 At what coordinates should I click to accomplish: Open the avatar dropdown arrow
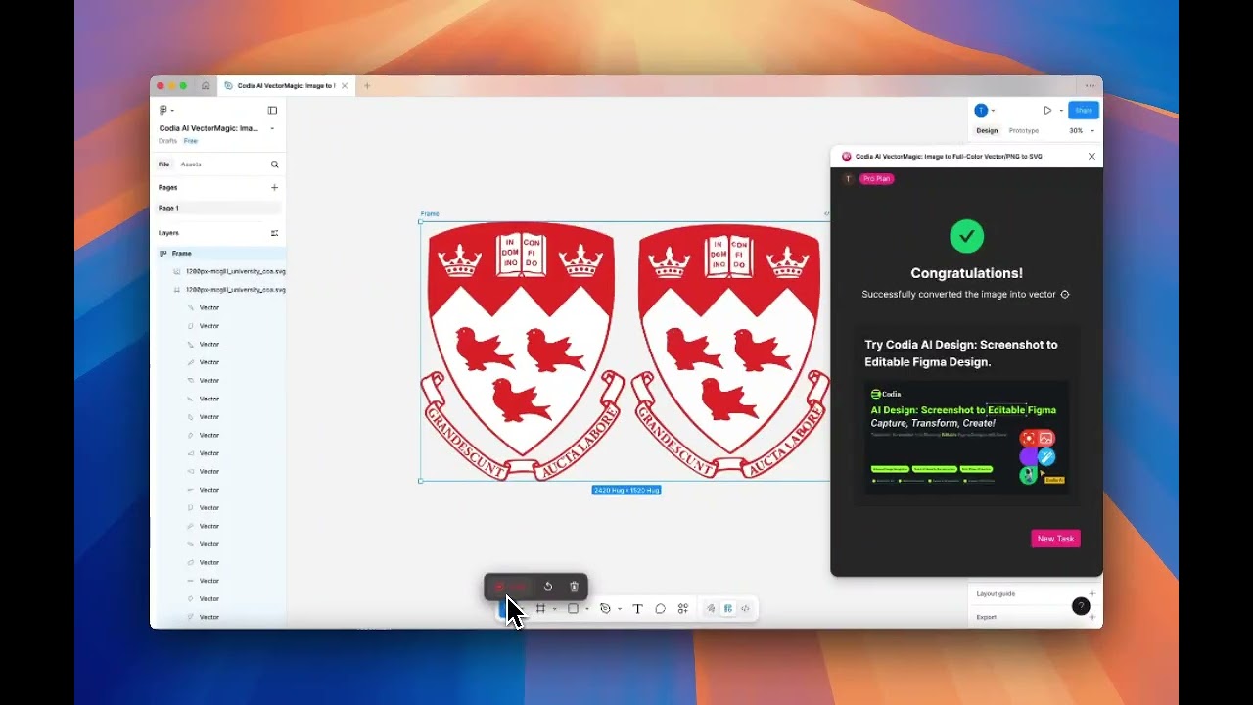993,111
